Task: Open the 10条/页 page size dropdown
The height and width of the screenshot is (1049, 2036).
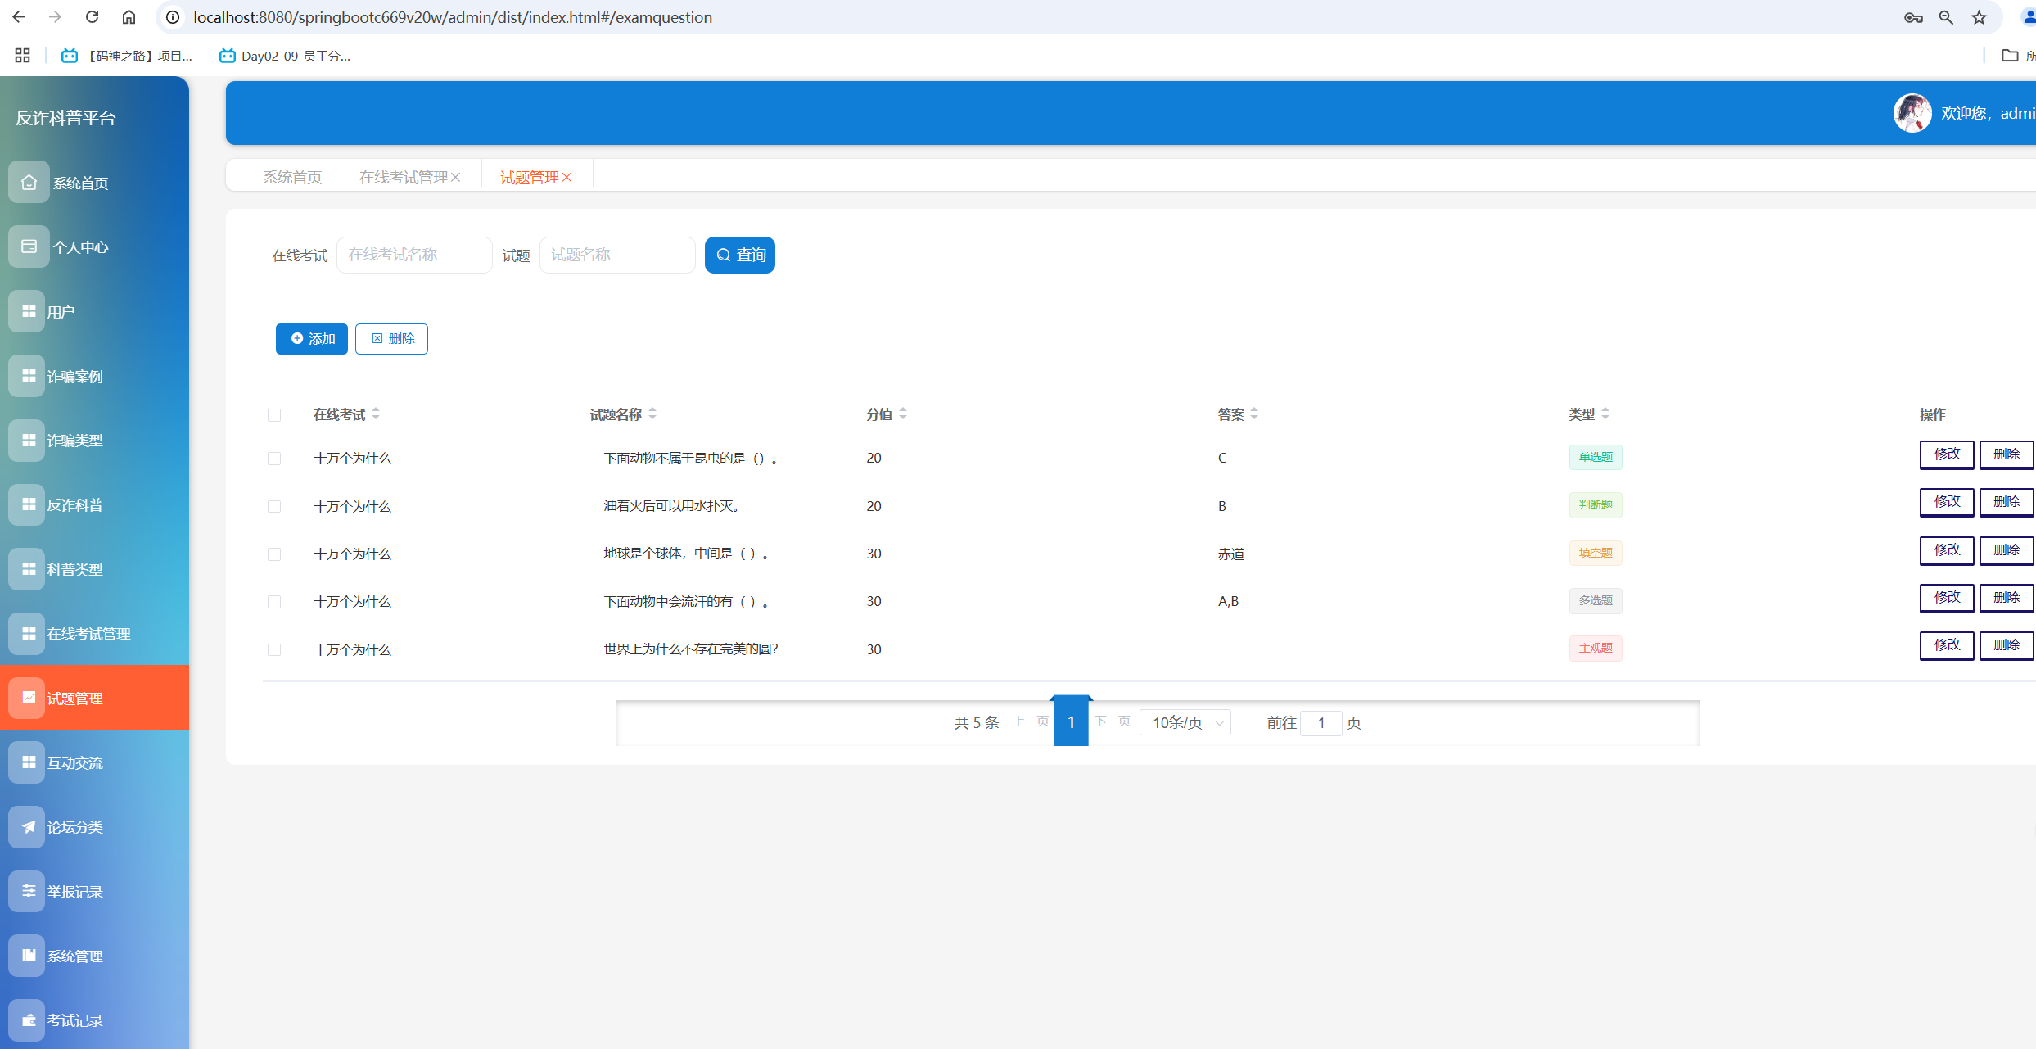Action: pyautogui.click(x=1185, y=722)
